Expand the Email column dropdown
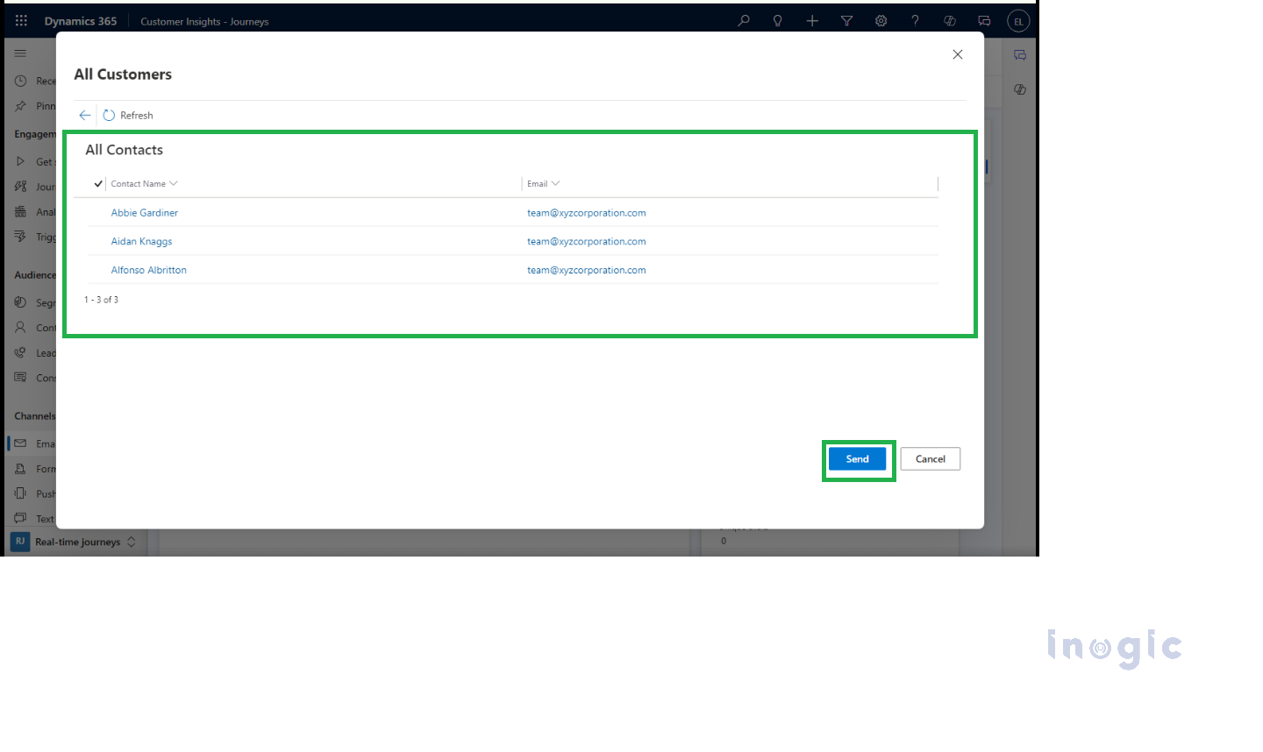This screenshot has width=1263, height=752. coord(555,184)
